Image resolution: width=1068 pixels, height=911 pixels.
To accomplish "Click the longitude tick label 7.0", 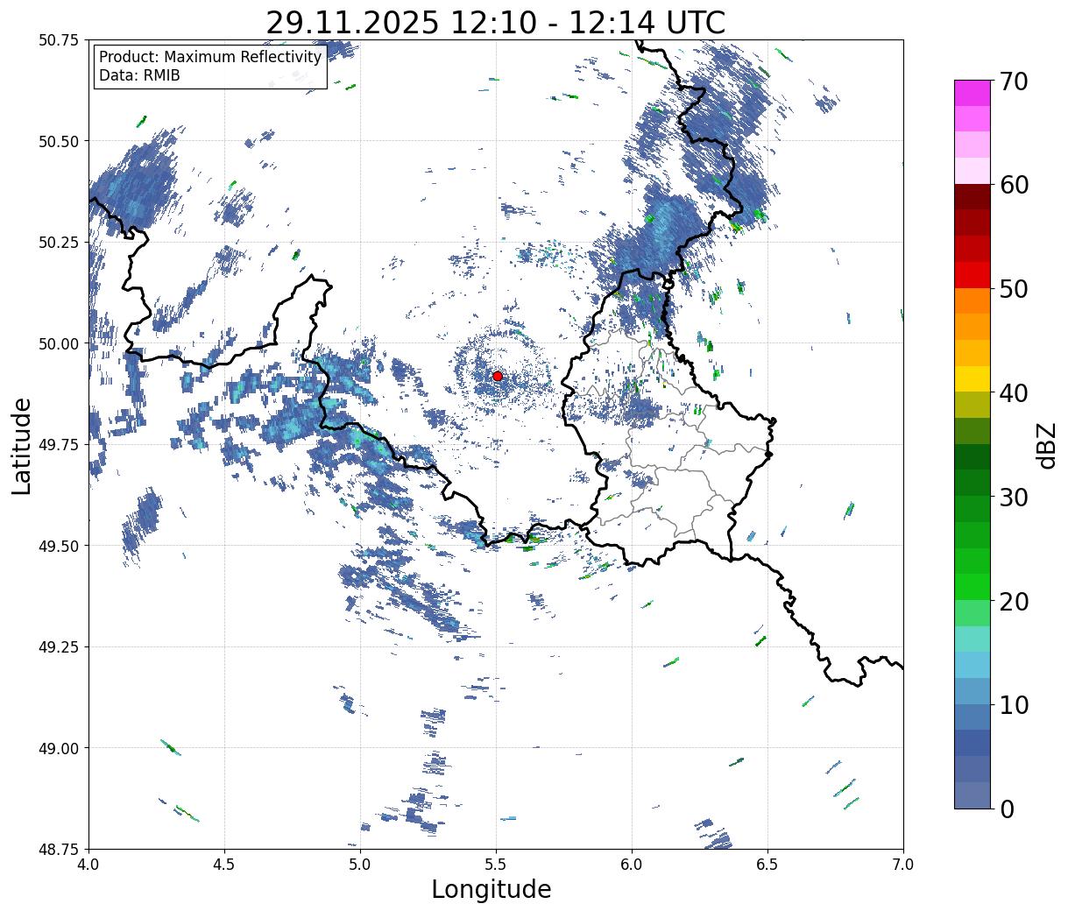I will point(903,864).
